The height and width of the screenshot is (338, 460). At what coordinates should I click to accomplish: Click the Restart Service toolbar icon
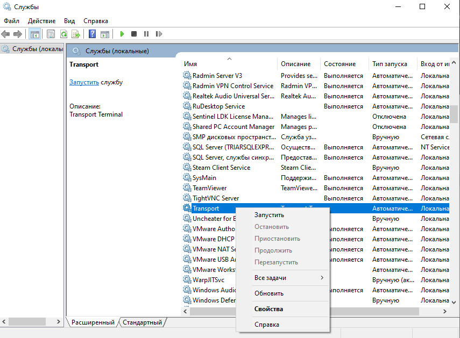pos(159,34)
